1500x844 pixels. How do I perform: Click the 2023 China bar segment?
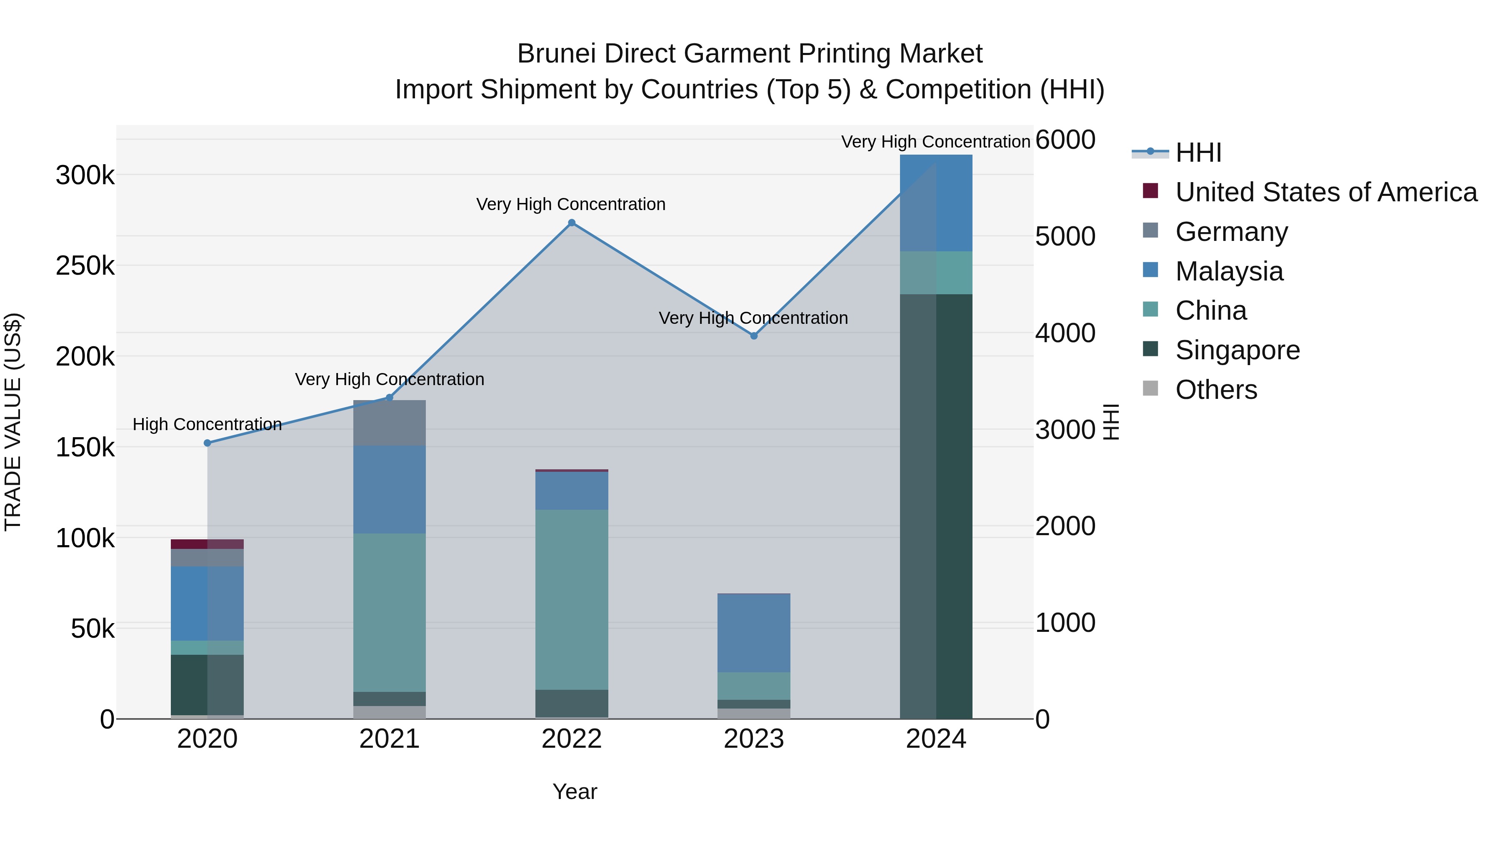click(x=754, y=686)
